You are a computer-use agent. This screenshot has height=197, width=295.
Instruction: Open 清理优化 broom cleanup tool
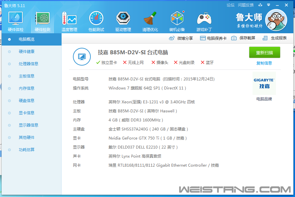point(150,21)
